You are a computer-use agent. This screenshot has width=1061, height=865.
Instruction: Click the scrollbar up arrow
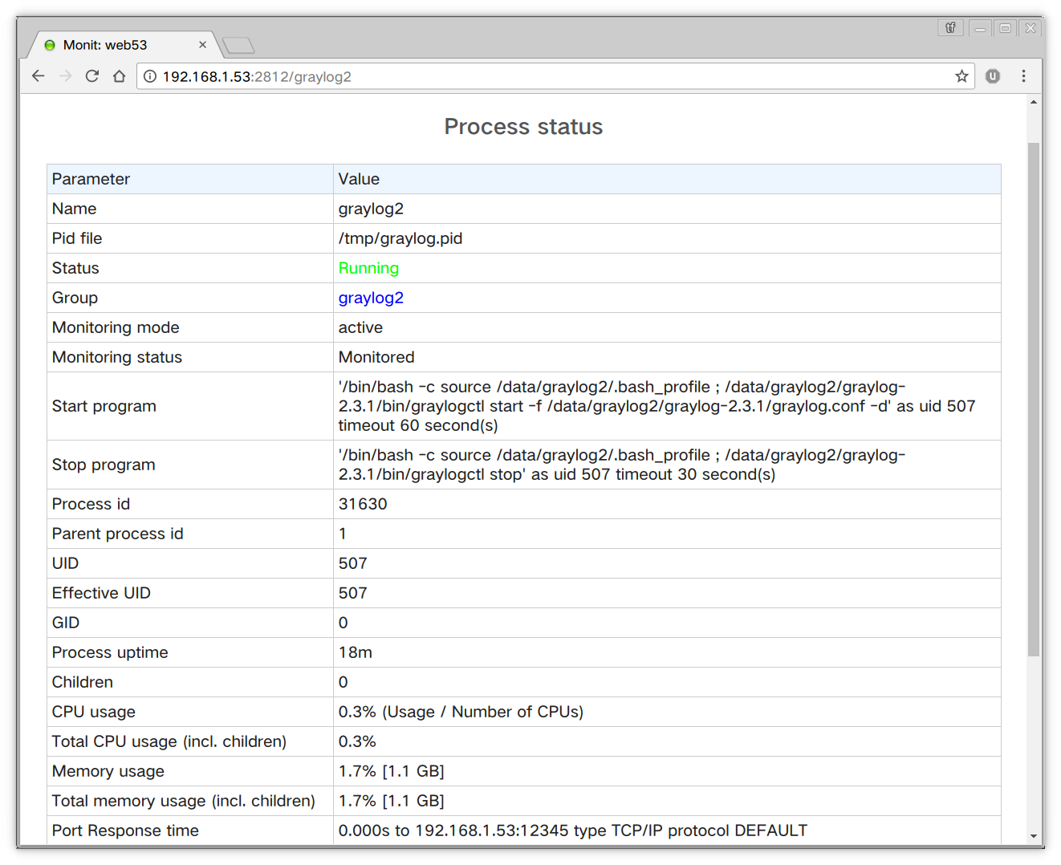1034,103
